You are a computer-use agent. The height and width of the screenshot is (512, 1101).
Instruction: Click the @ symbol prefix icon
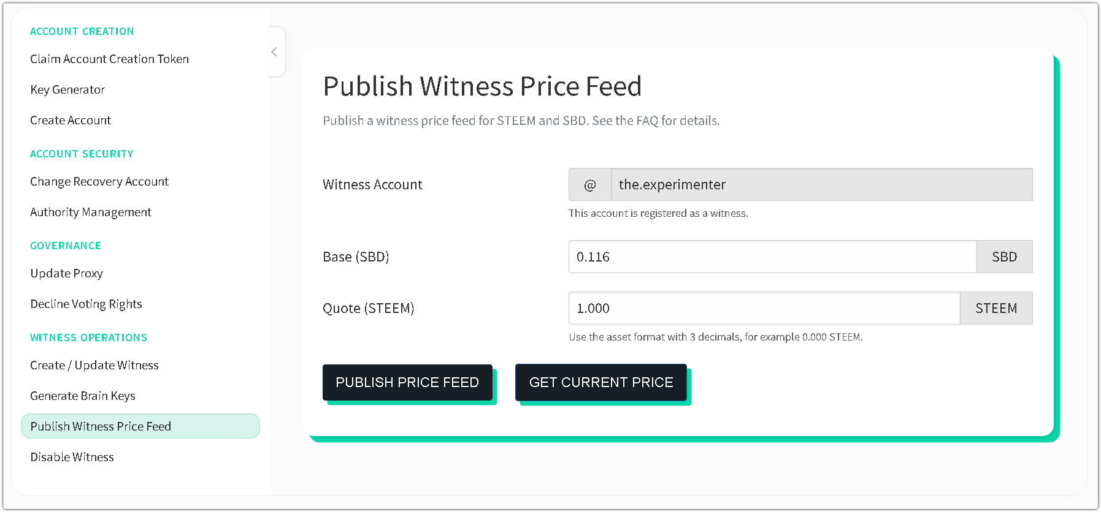590,185
